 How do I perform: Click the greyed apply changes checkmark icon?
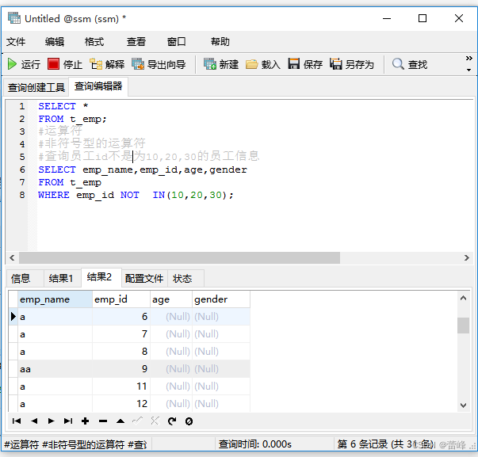[x=137, y=421]
